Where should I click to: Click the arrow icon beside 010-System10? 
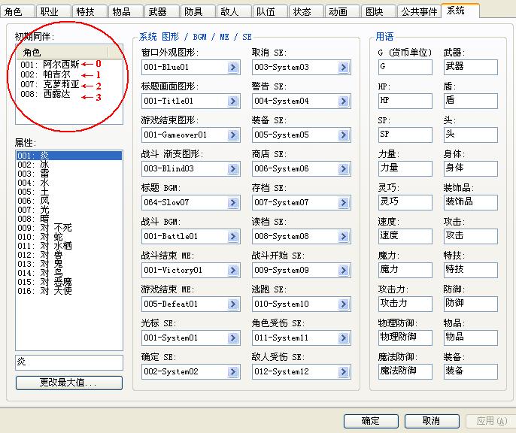pos(344,304)
